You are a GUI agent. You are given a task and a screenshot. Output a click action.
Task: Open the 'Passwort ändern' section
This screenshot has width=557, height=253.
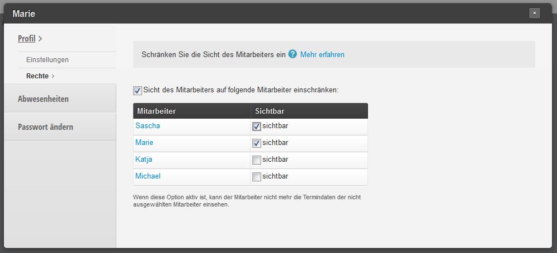tap(45, 127)
